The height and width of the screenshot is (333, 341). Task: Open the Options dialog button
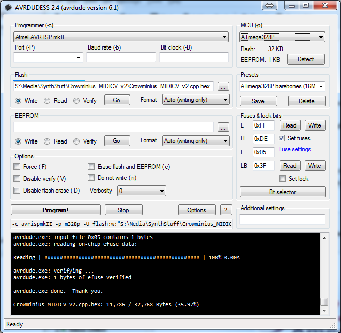pos(197,210)
